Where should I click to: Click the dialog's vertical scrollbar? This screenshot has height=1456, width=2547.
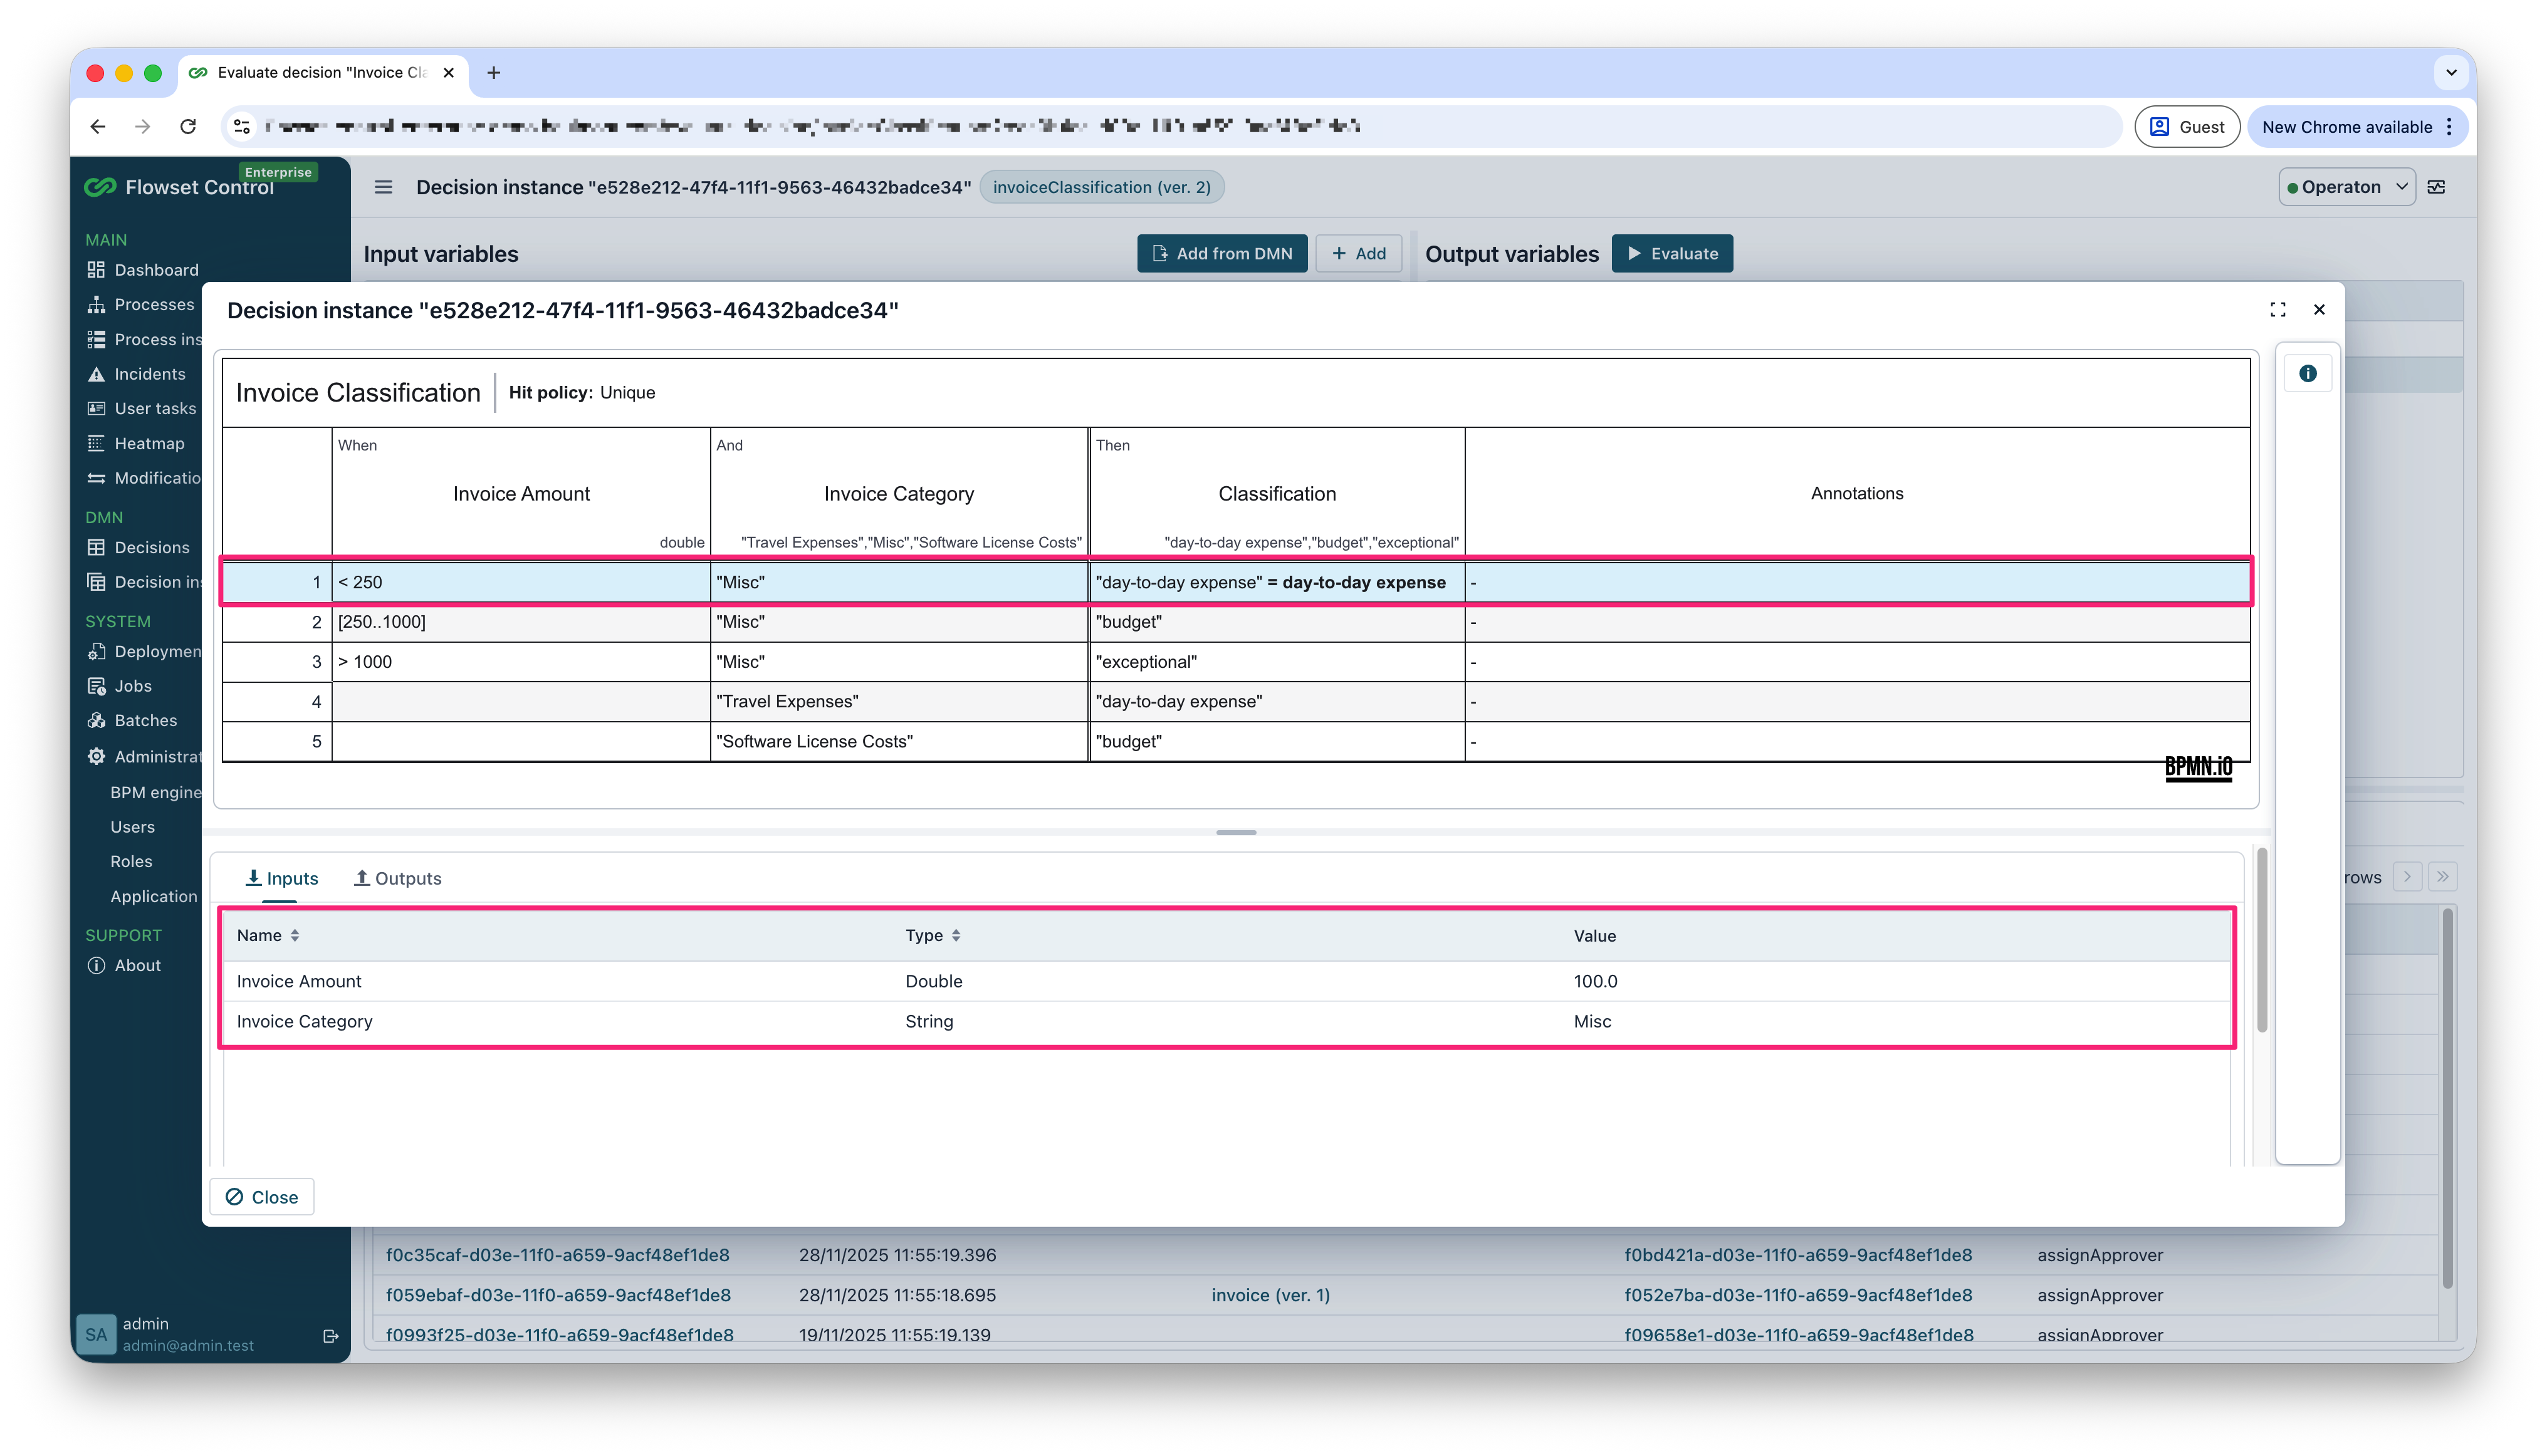coord(2261,940)
